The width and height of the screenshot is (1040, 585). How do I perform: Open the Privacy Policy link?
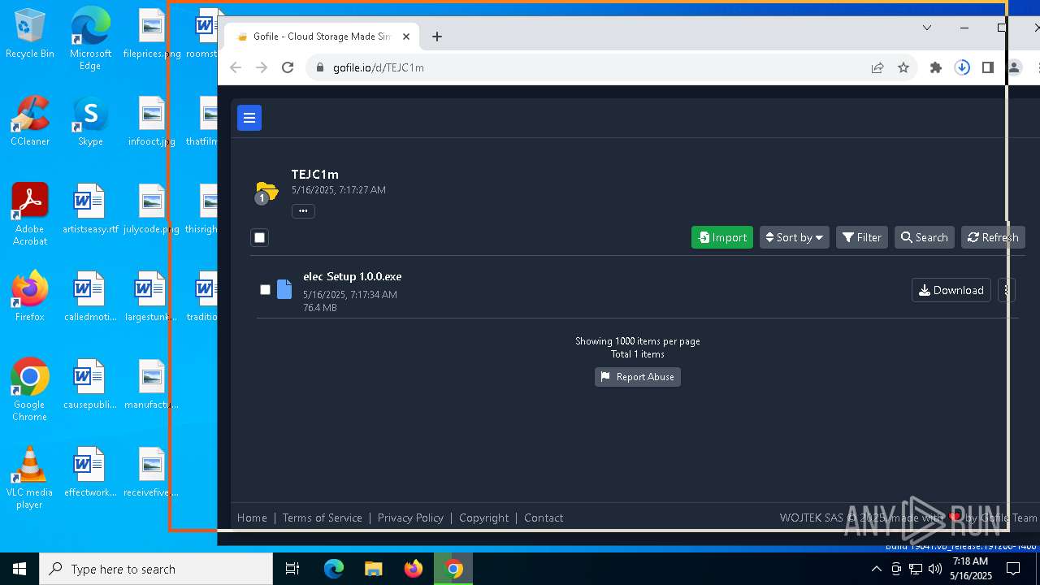pos(410,518)
